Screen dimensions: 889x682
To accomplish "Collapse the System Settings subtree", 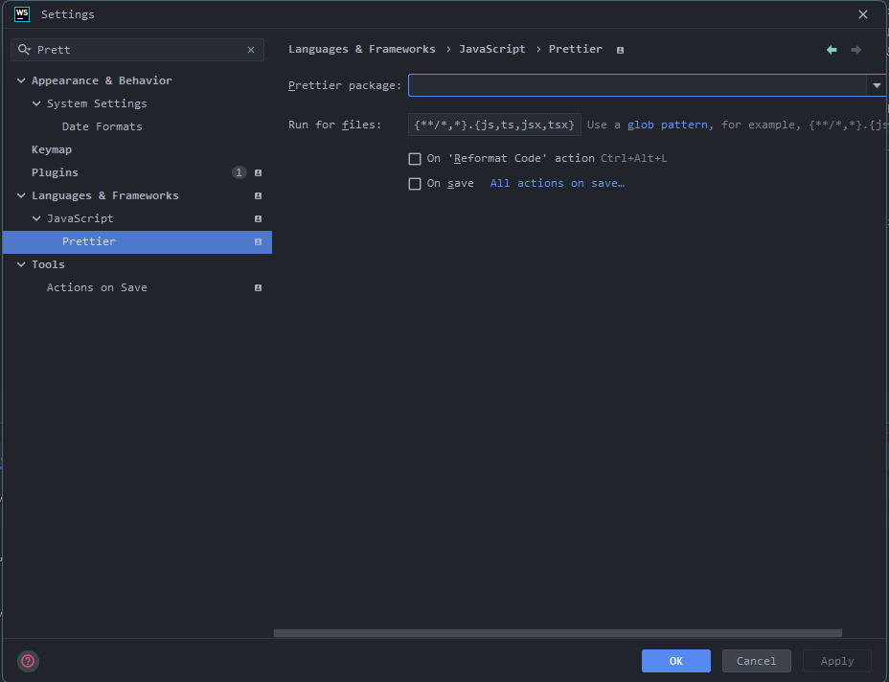I will pos(36,103).
